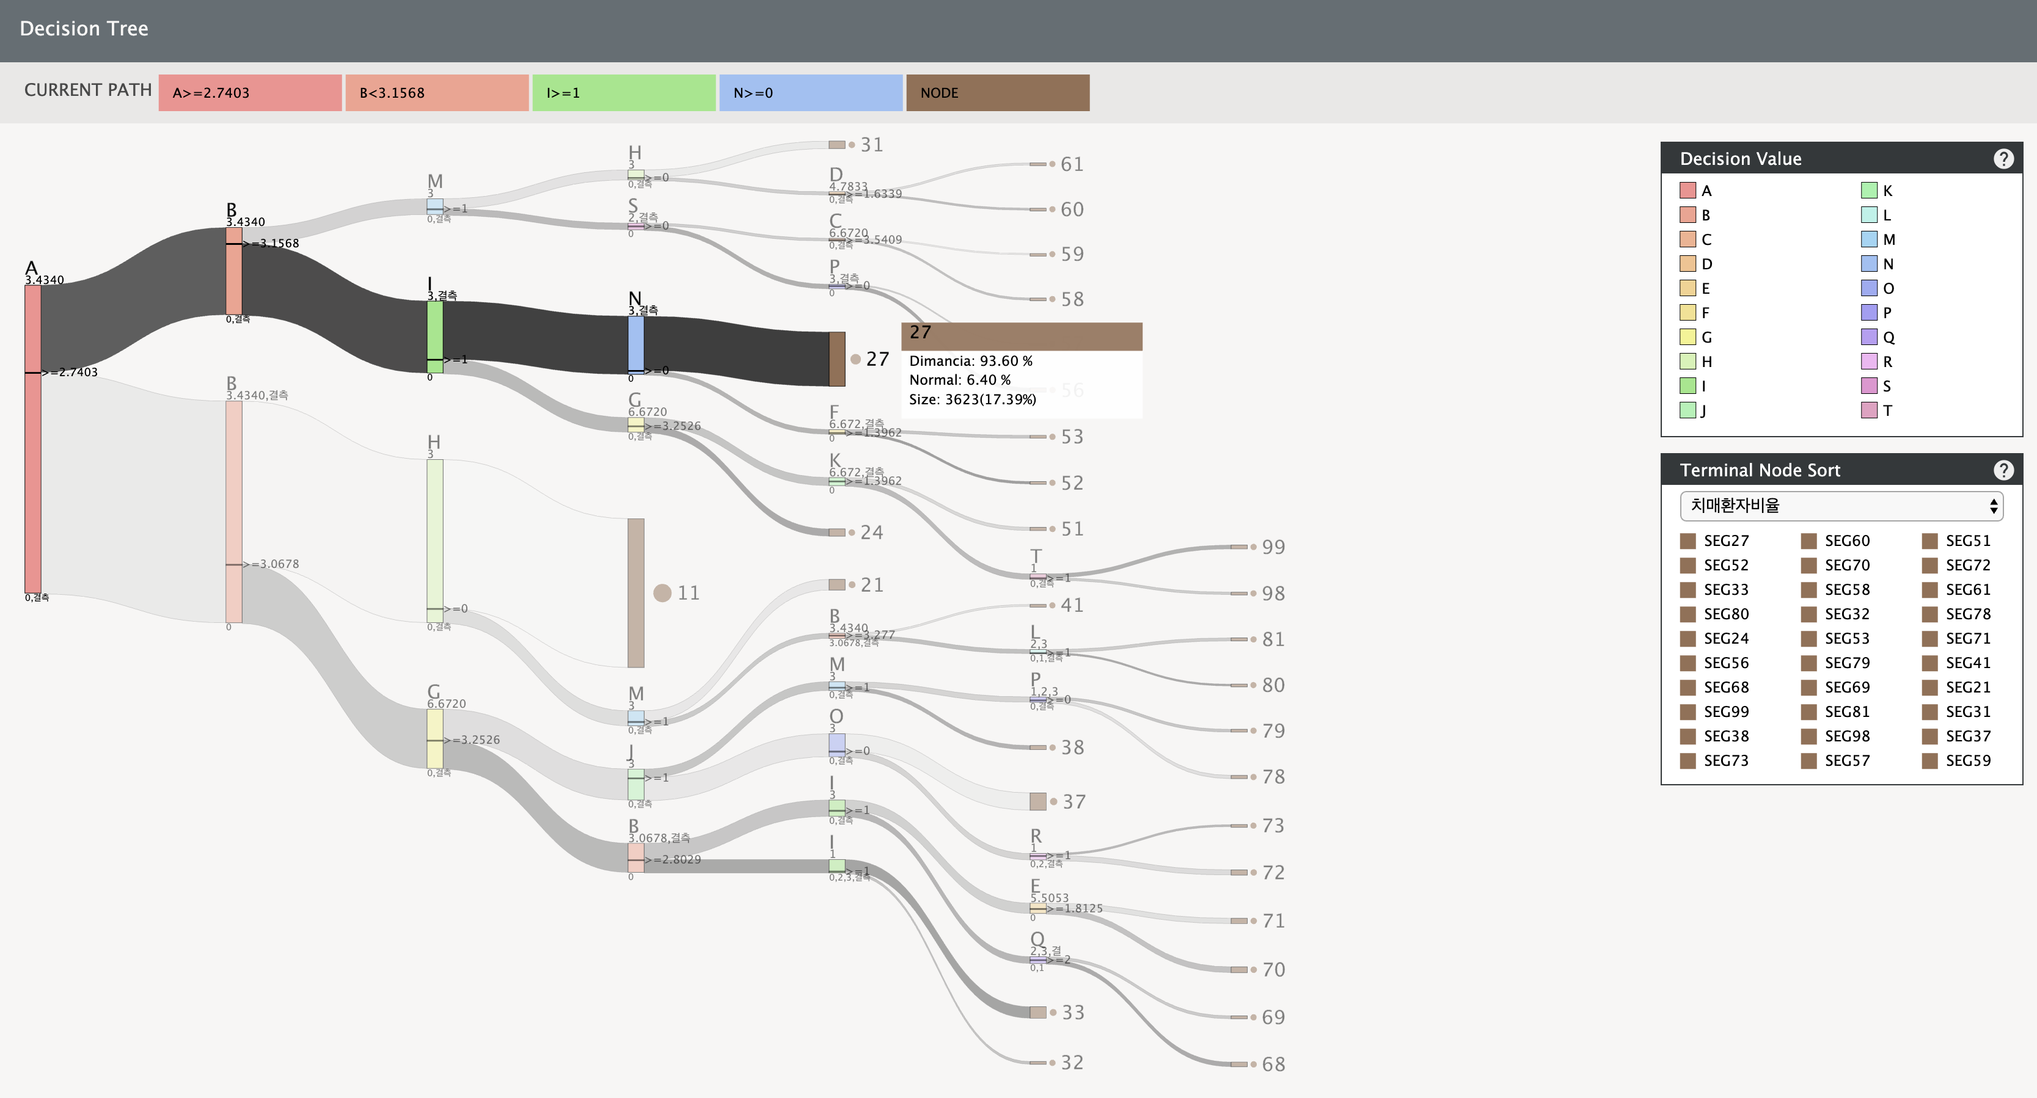Click the B<3.1568 path breadcrumb

coord(436,92)
